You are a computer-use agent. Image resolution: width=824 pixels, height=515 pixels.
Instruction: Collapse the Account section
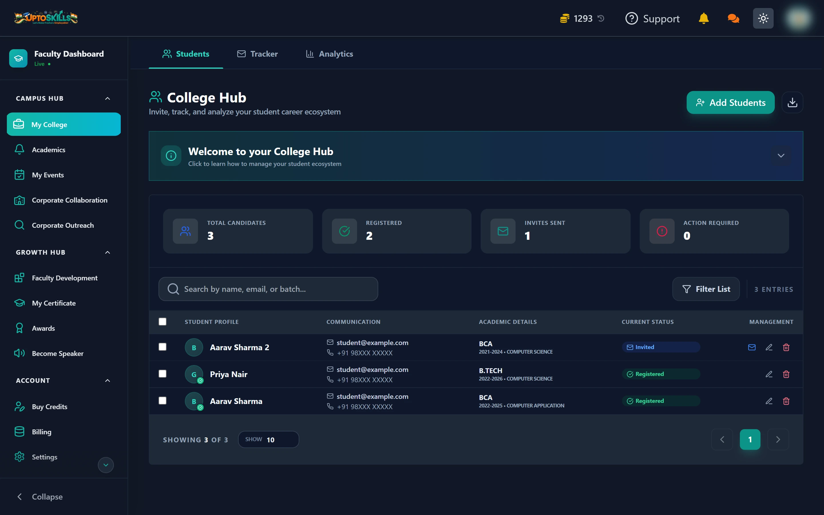point(108,381)
